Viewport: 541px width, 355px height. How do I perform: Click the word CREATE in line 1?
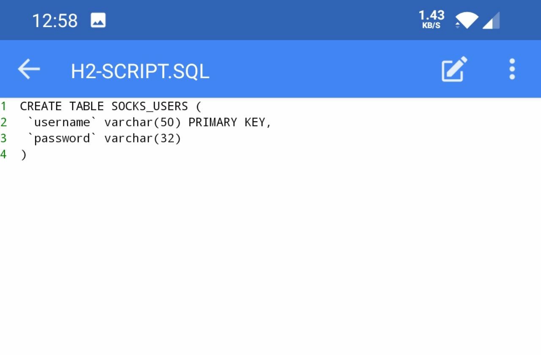coord(41,106)
